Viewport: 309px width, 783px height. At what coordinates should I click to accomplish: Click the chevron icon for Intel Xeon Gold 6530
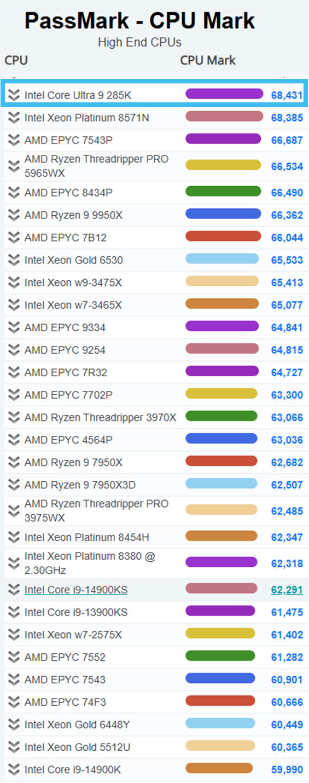click(x=14, y=260)
